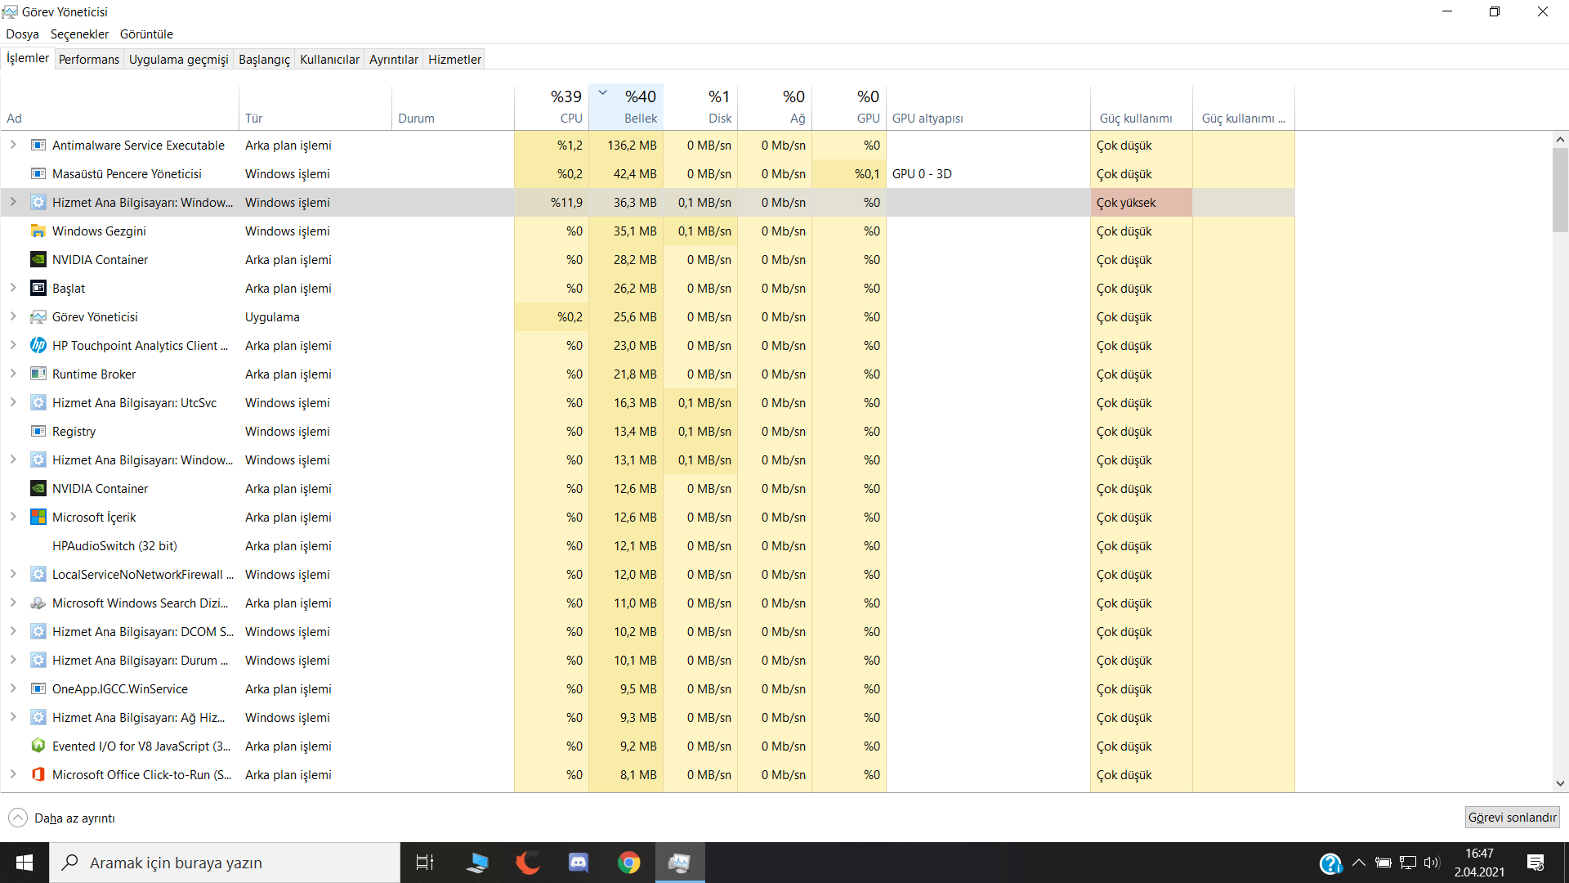Screen dimensions: 1569x883
Task: Click the Görevi sonlandır button
Action: [1512, 818]
